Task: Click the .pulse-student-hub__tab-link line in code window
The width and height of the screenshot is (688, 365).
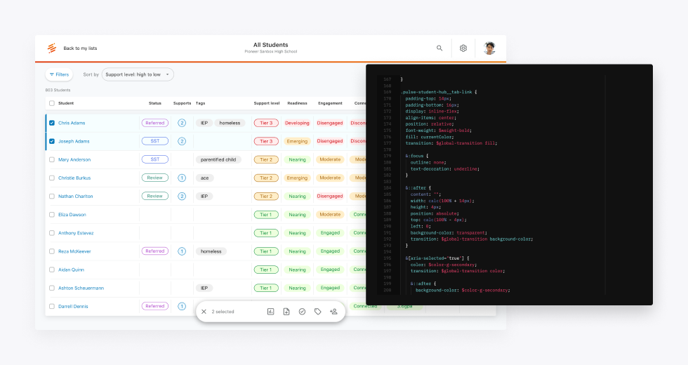Action: click(x=438, y=92)
